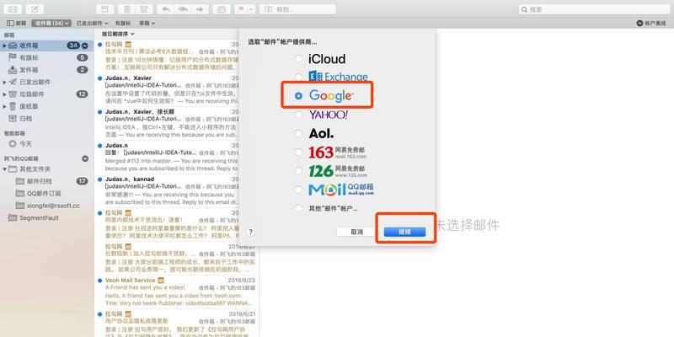Viewport: 674px width, 337px height.
Task: Click the Forward arrow toolbar icon
Action: 200,9
